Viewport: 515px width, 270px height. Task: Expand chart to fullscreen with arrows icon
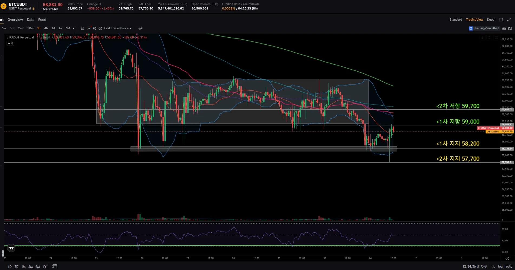(509, 19)
